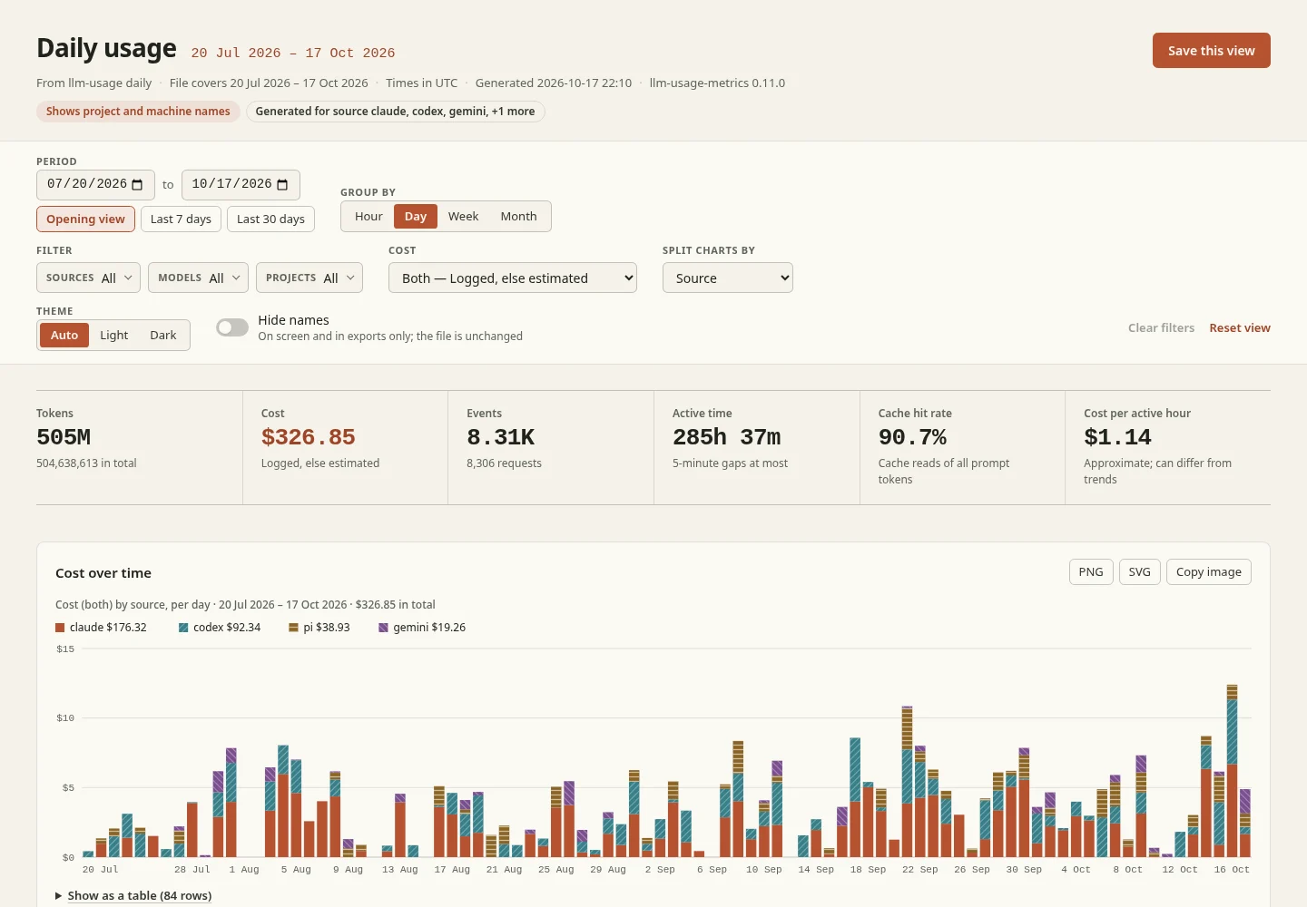
Task: Click the Reset view link
Action: point(1240,327)
